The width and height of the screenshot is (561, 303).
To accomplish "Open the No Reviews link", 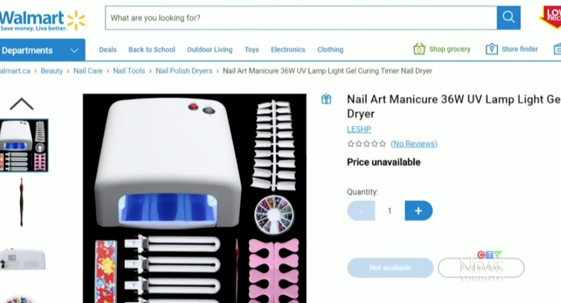I will point(414,144).
